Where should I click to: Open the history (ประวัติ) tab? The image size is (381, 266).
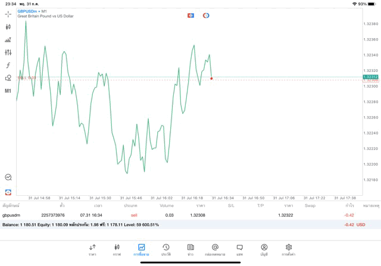coord(165,249)
